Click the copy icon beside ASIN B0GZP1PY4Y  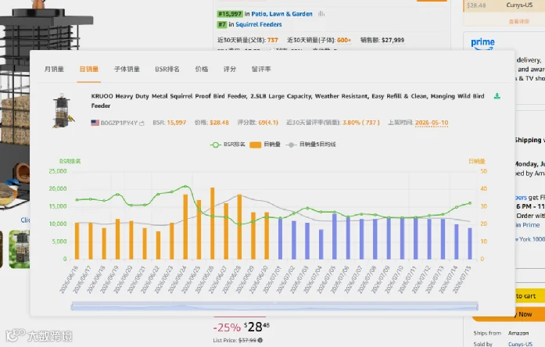click(142, 123)
